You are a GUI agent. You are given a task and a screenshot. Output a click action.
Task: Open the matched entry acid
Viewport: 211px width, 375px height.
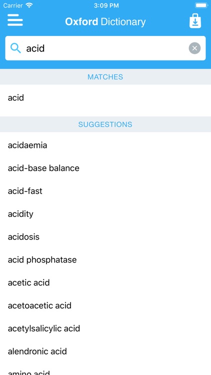point(105,98)
